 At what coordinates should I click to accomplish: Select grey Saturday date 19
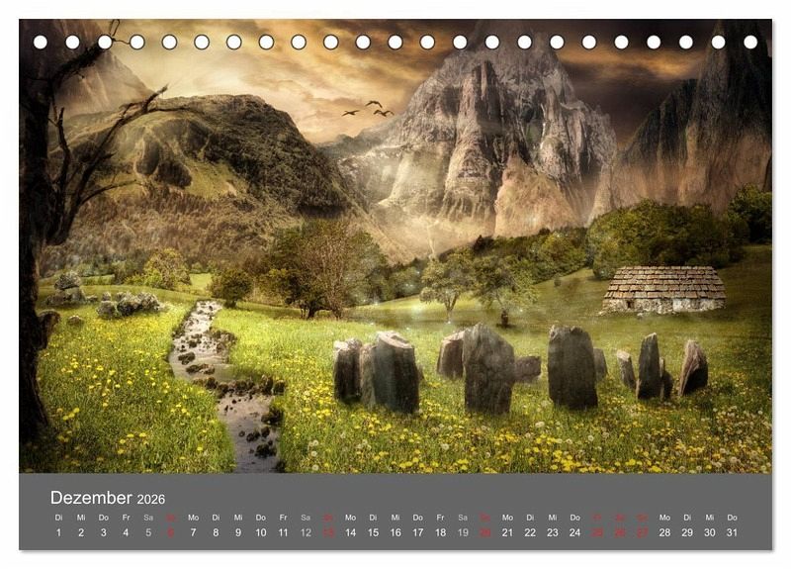tap(463, 532)
